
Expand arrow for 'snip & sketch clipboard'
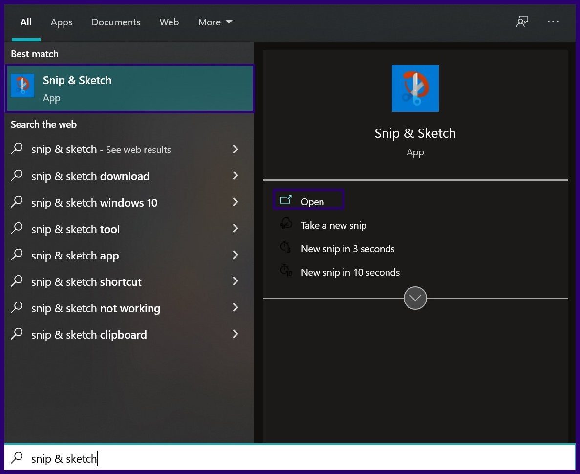[235, 334]
